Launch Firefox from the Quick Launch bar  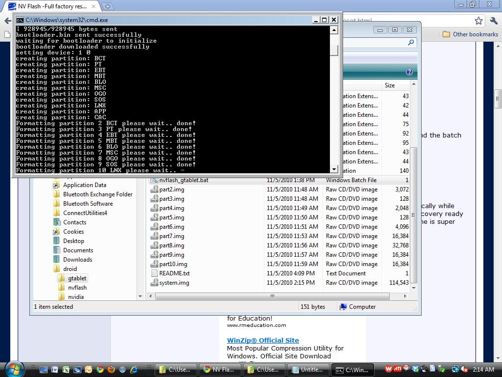(111, 369)
